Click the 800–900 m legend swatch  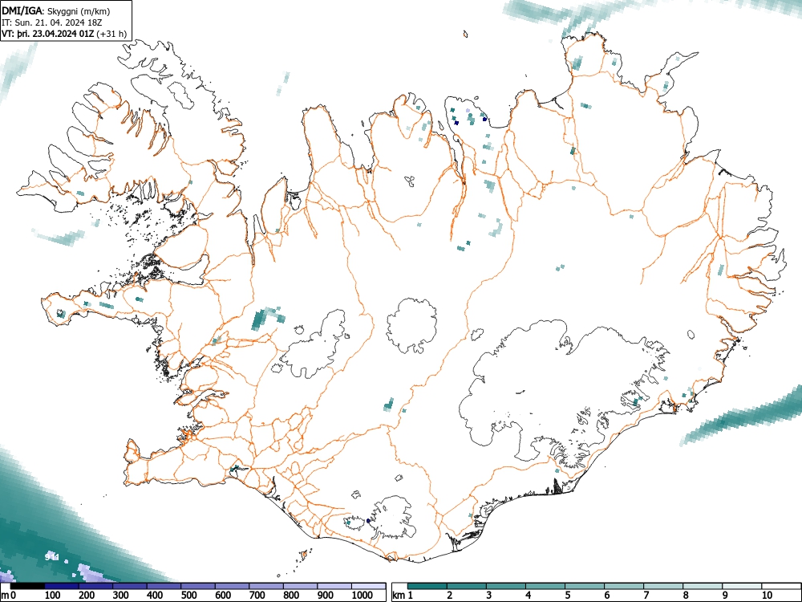pyautogui.click(x=300, y=586)
